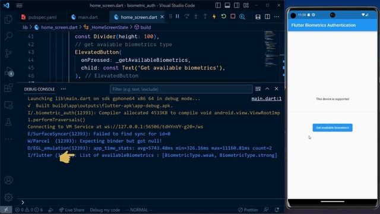
Task: Open the Run and Debug view
Action: pyautogui.click(x=8, y=71)
